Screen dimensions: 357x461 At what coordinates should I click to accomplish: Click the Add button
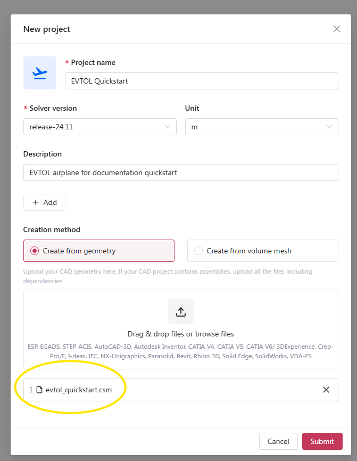tap(44, 202)
